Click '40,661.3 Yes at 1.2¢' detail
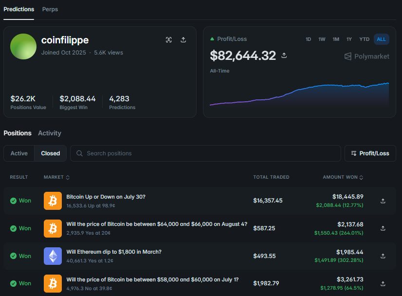Screen dimensions: 402x296 (90, 260)
